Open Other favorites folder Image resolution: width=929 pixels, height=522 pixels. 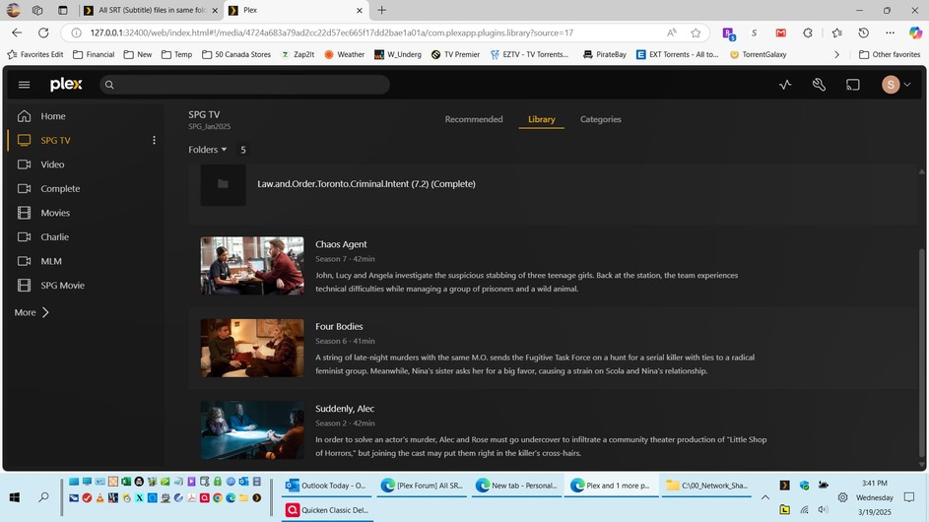coord(890,54)
